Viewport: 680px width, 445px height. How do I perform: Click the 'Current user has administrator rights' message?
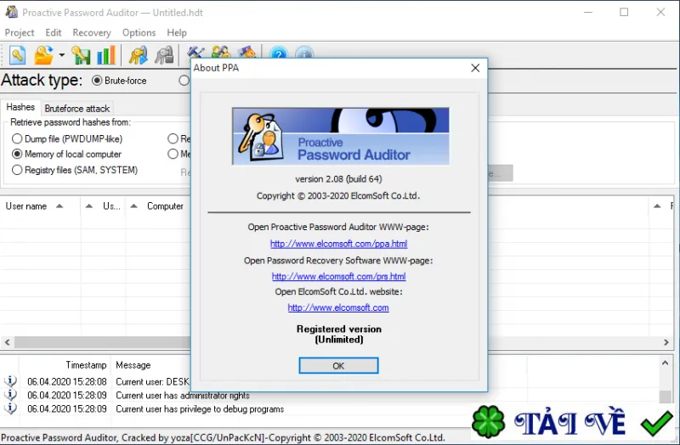pos(183,395)
